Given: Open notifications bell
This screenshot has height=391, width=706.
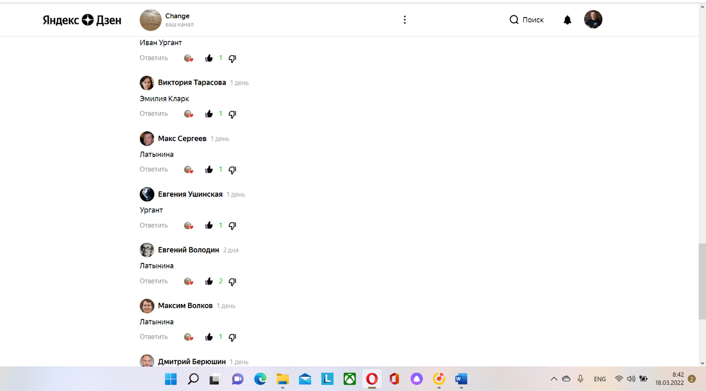Looking at the screenshot, I should click(567, 20).
